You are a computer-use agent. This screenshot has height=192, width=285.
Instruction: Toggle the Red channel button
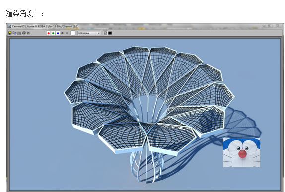tap(48, 33)
